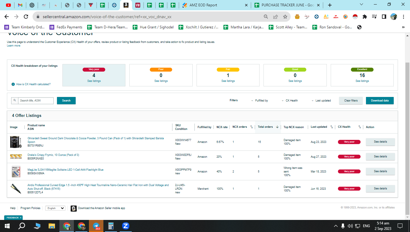
Task: Open Zoom from the taskbar
Action: (x=125, y=226)
